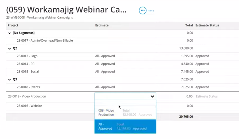Screen dimensions: 239x139
Task: Collapse the [No Segments] group
Action: tap(9, 33)
